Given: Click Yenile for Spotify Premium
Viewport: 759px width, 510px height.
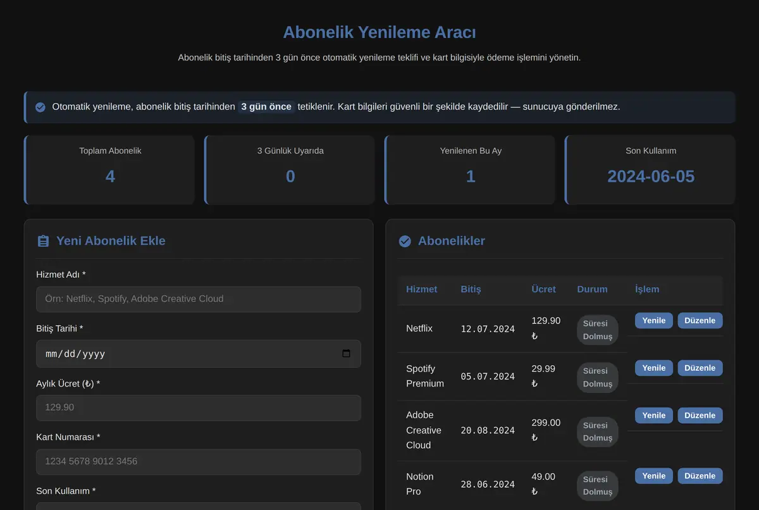Looking at the screenshot, I should (x=654, y=368).
